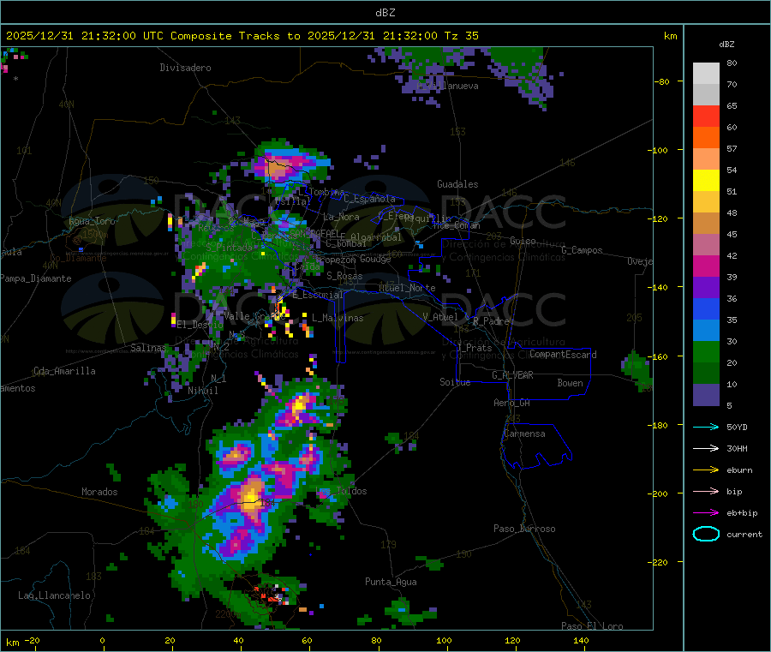
Task: Click the '-20' tick on the horizontal axis
Action: point(32,641)
